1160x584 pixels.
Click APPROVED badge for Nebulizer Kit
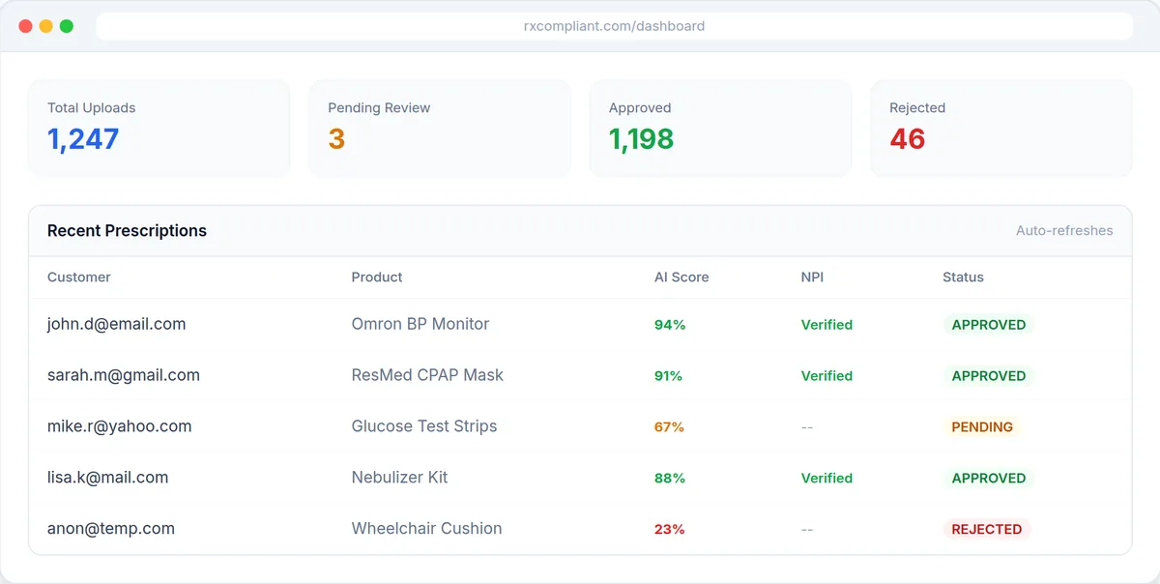click(x=989, y=479)
